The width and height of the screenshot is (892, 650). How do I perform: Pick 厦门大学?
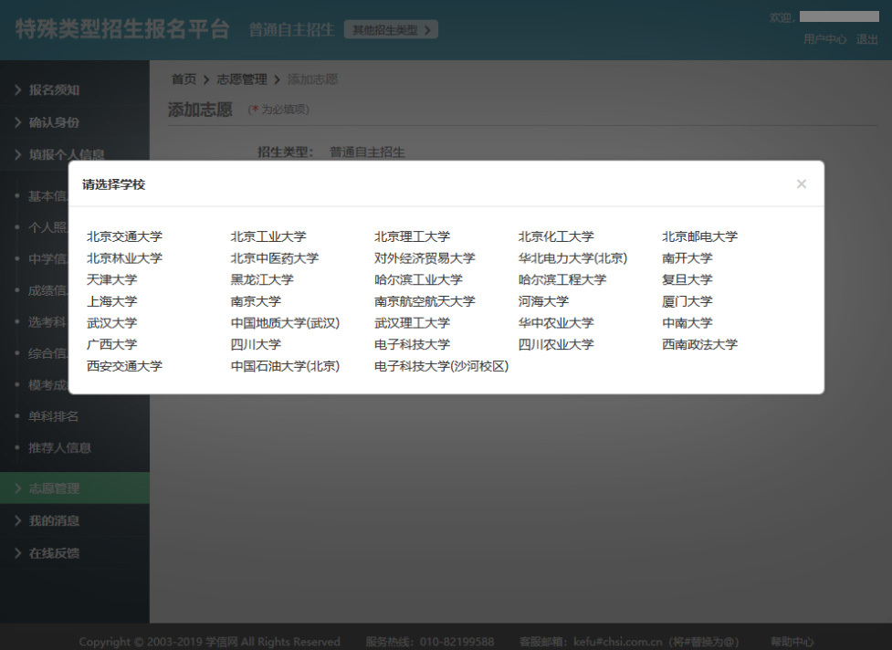point(687,301)
